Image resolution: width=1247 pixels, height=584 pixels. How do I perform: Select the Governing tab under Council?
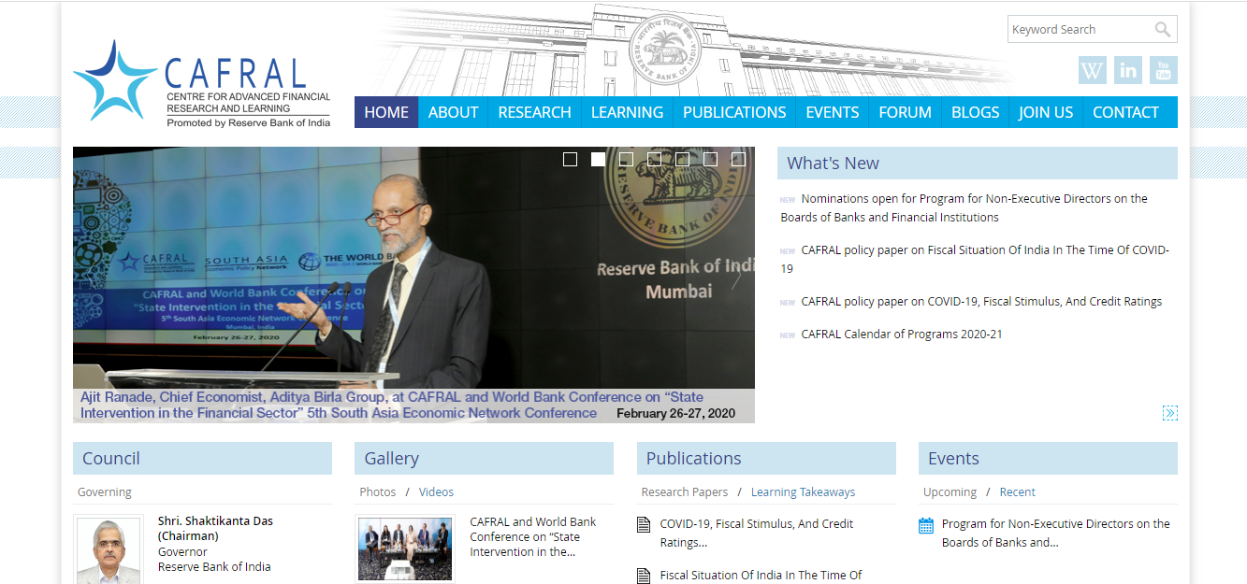tap(105, 491)
